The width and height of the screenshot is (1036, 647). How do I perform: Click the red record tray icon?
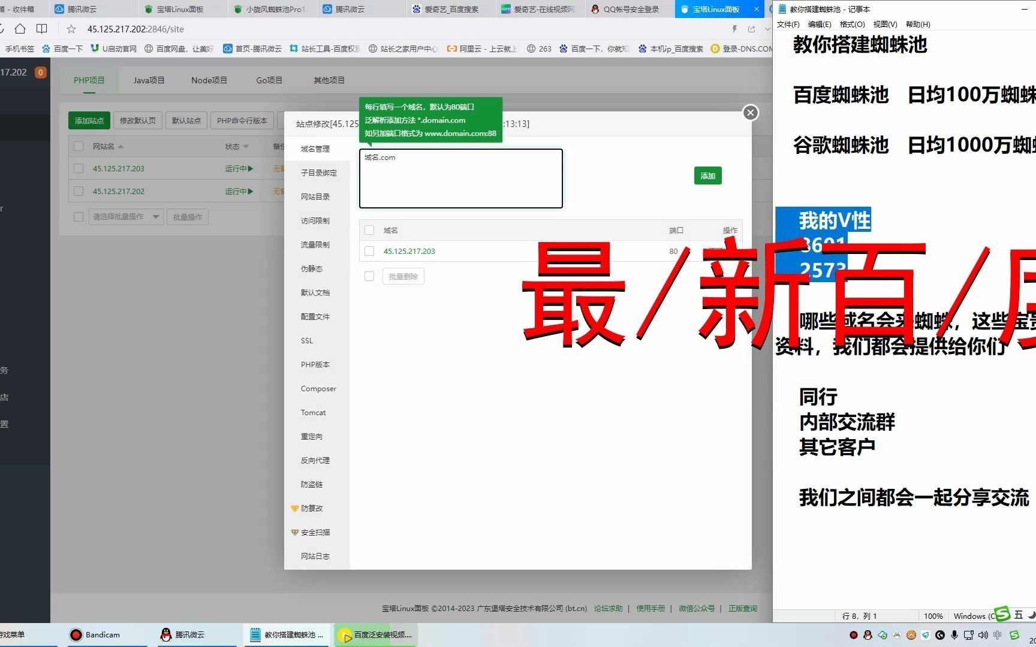click(x=854, y=635)
